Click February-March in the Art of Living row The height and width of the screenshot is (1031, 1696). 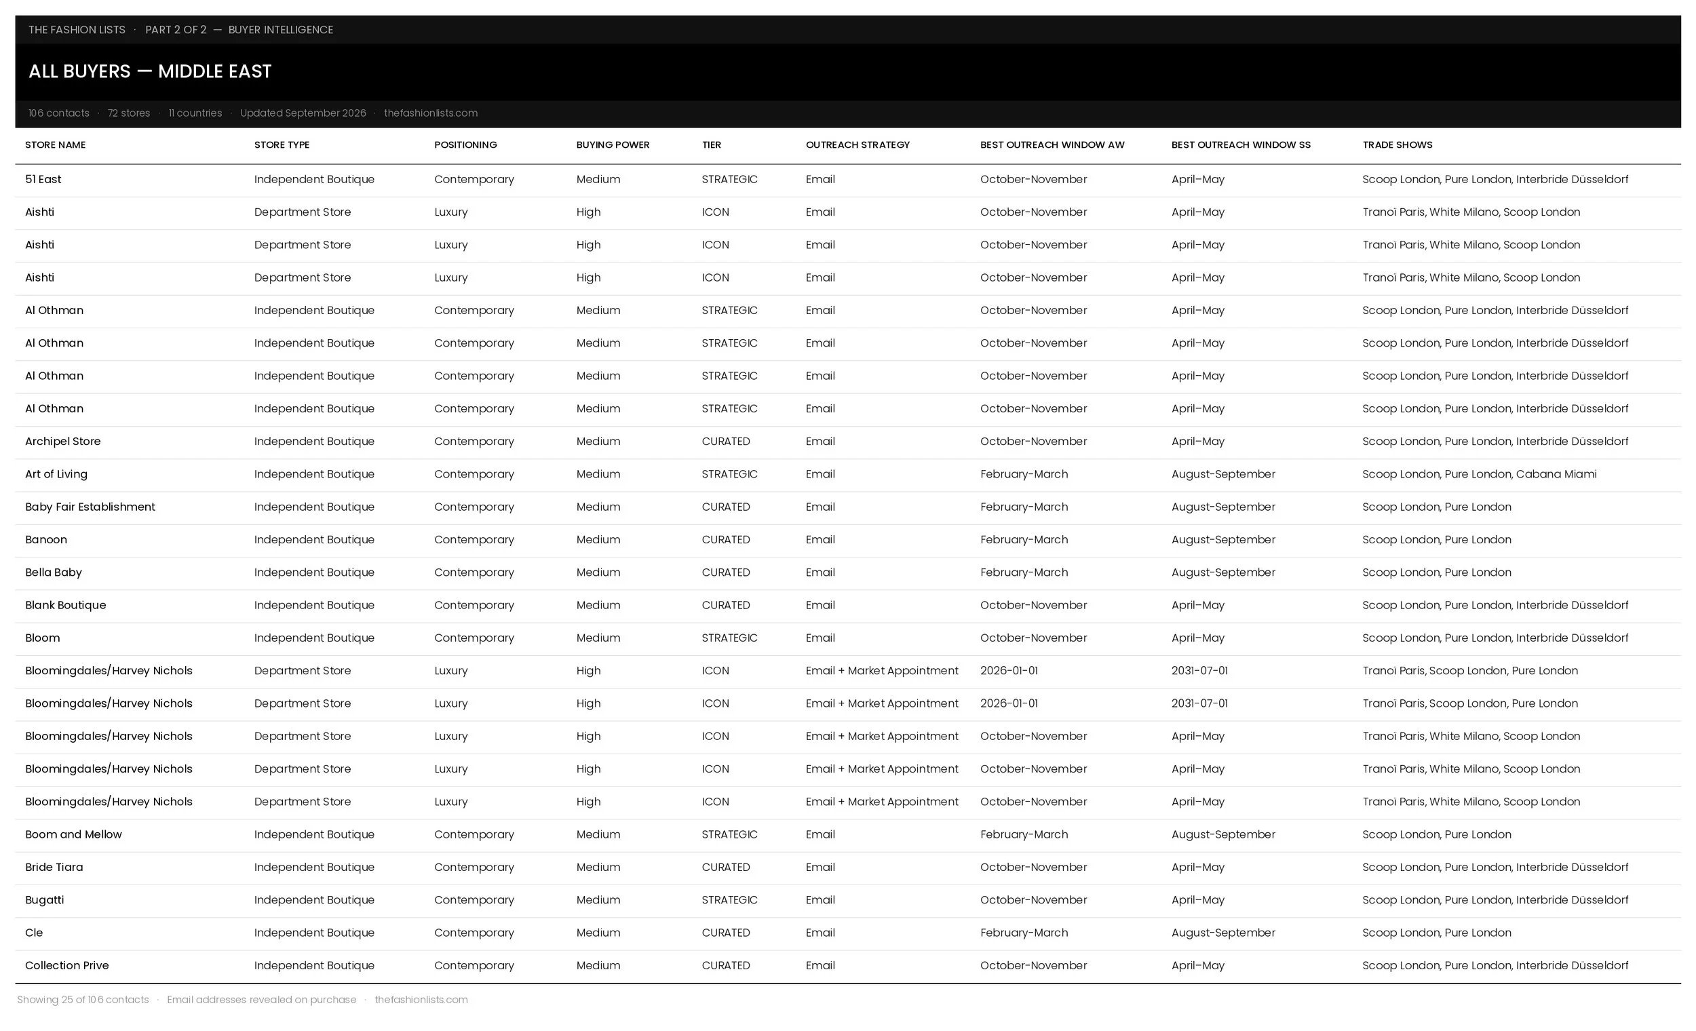(x=1024, y=474)
